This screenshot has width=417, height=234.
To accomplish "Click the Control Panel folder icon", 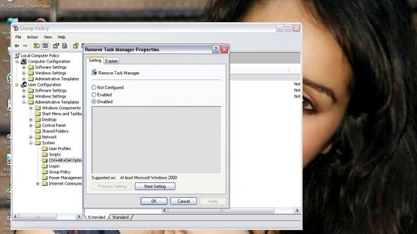I will point(38,125).
